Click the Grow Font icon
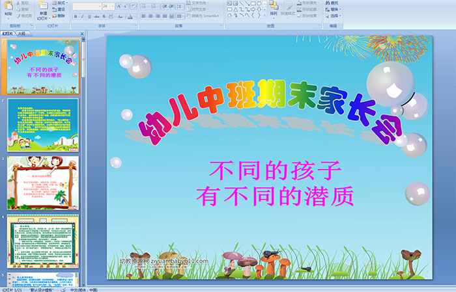456x292 pixels. (x=119, y=6)
